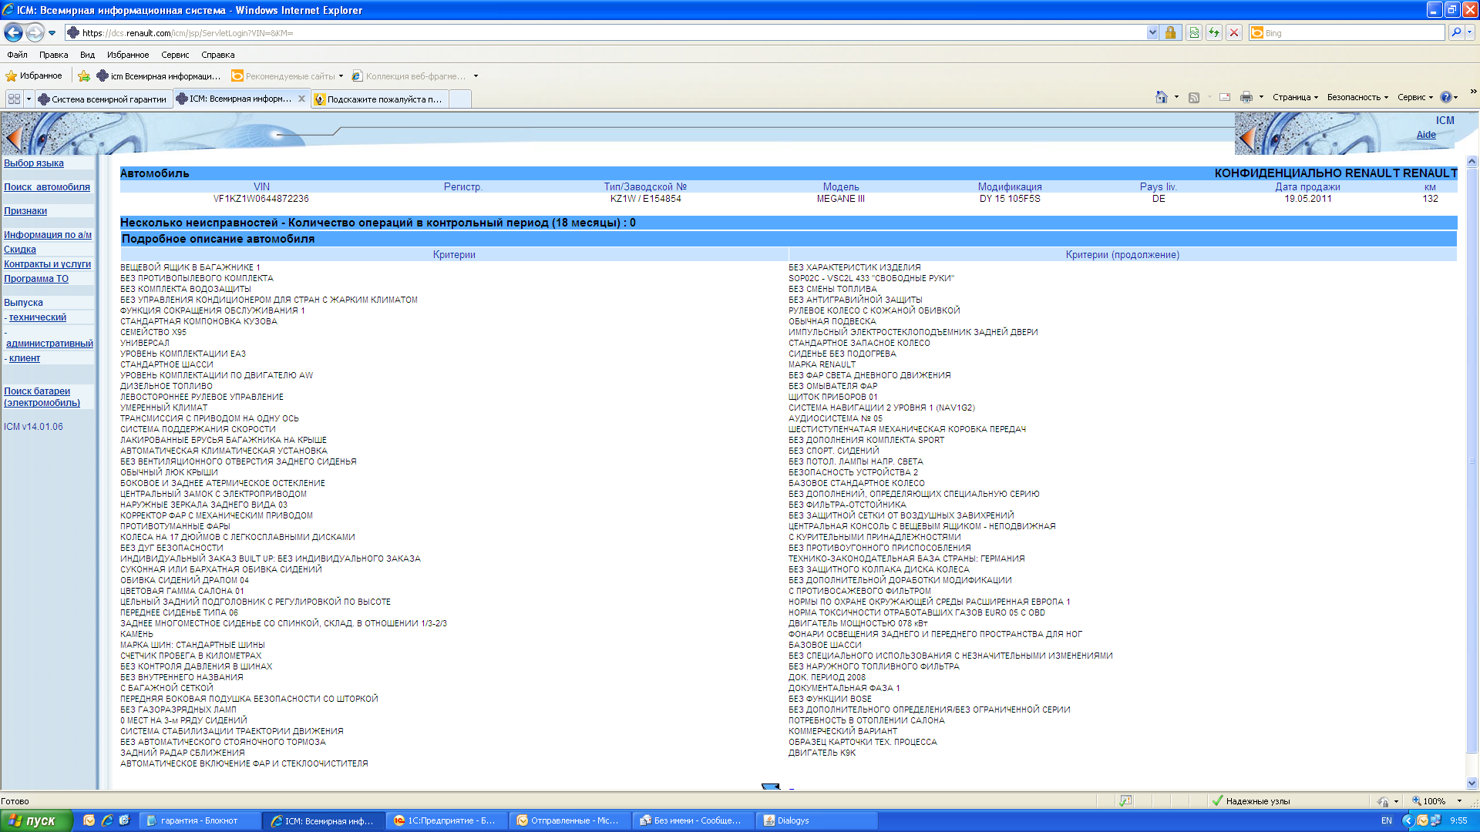The image size is (1480, 832).
Task: Click the compatibility view icon
Action: [1194, 32]
